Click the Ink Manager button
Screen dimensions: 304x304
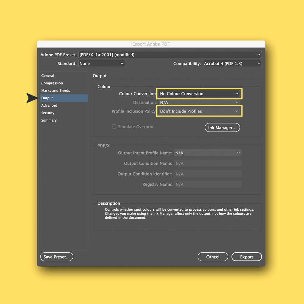(x=222, y=128)
